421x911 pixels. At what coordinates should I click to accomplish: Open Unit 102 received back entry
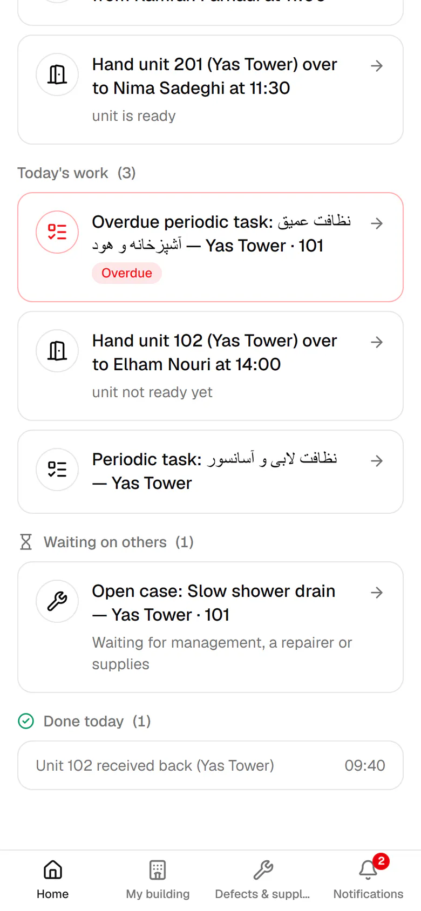click(x=210, y=765)
